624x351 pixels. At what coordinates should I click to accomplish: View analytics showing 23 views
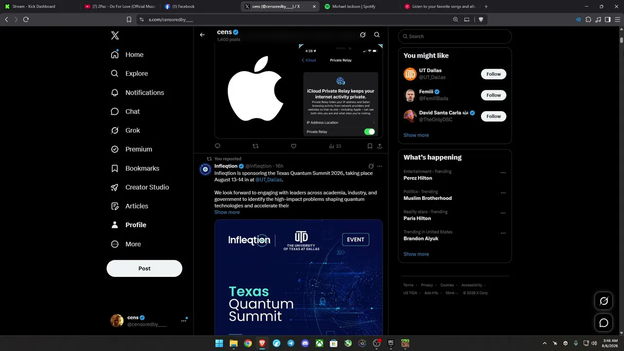[335, 146]
